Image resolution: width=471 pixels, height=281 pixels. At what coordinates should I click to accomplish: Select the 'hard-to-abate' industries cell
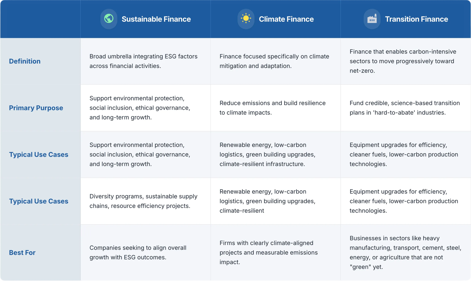tap(405, 108)
